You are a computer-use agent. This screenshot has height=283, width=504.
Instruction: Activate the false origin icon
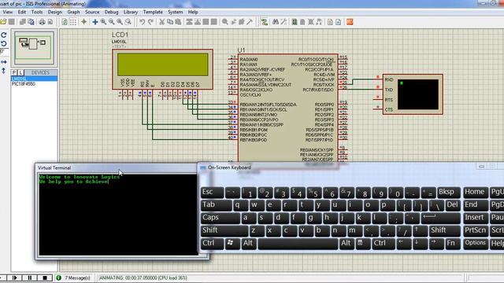[x=84, y=22]
